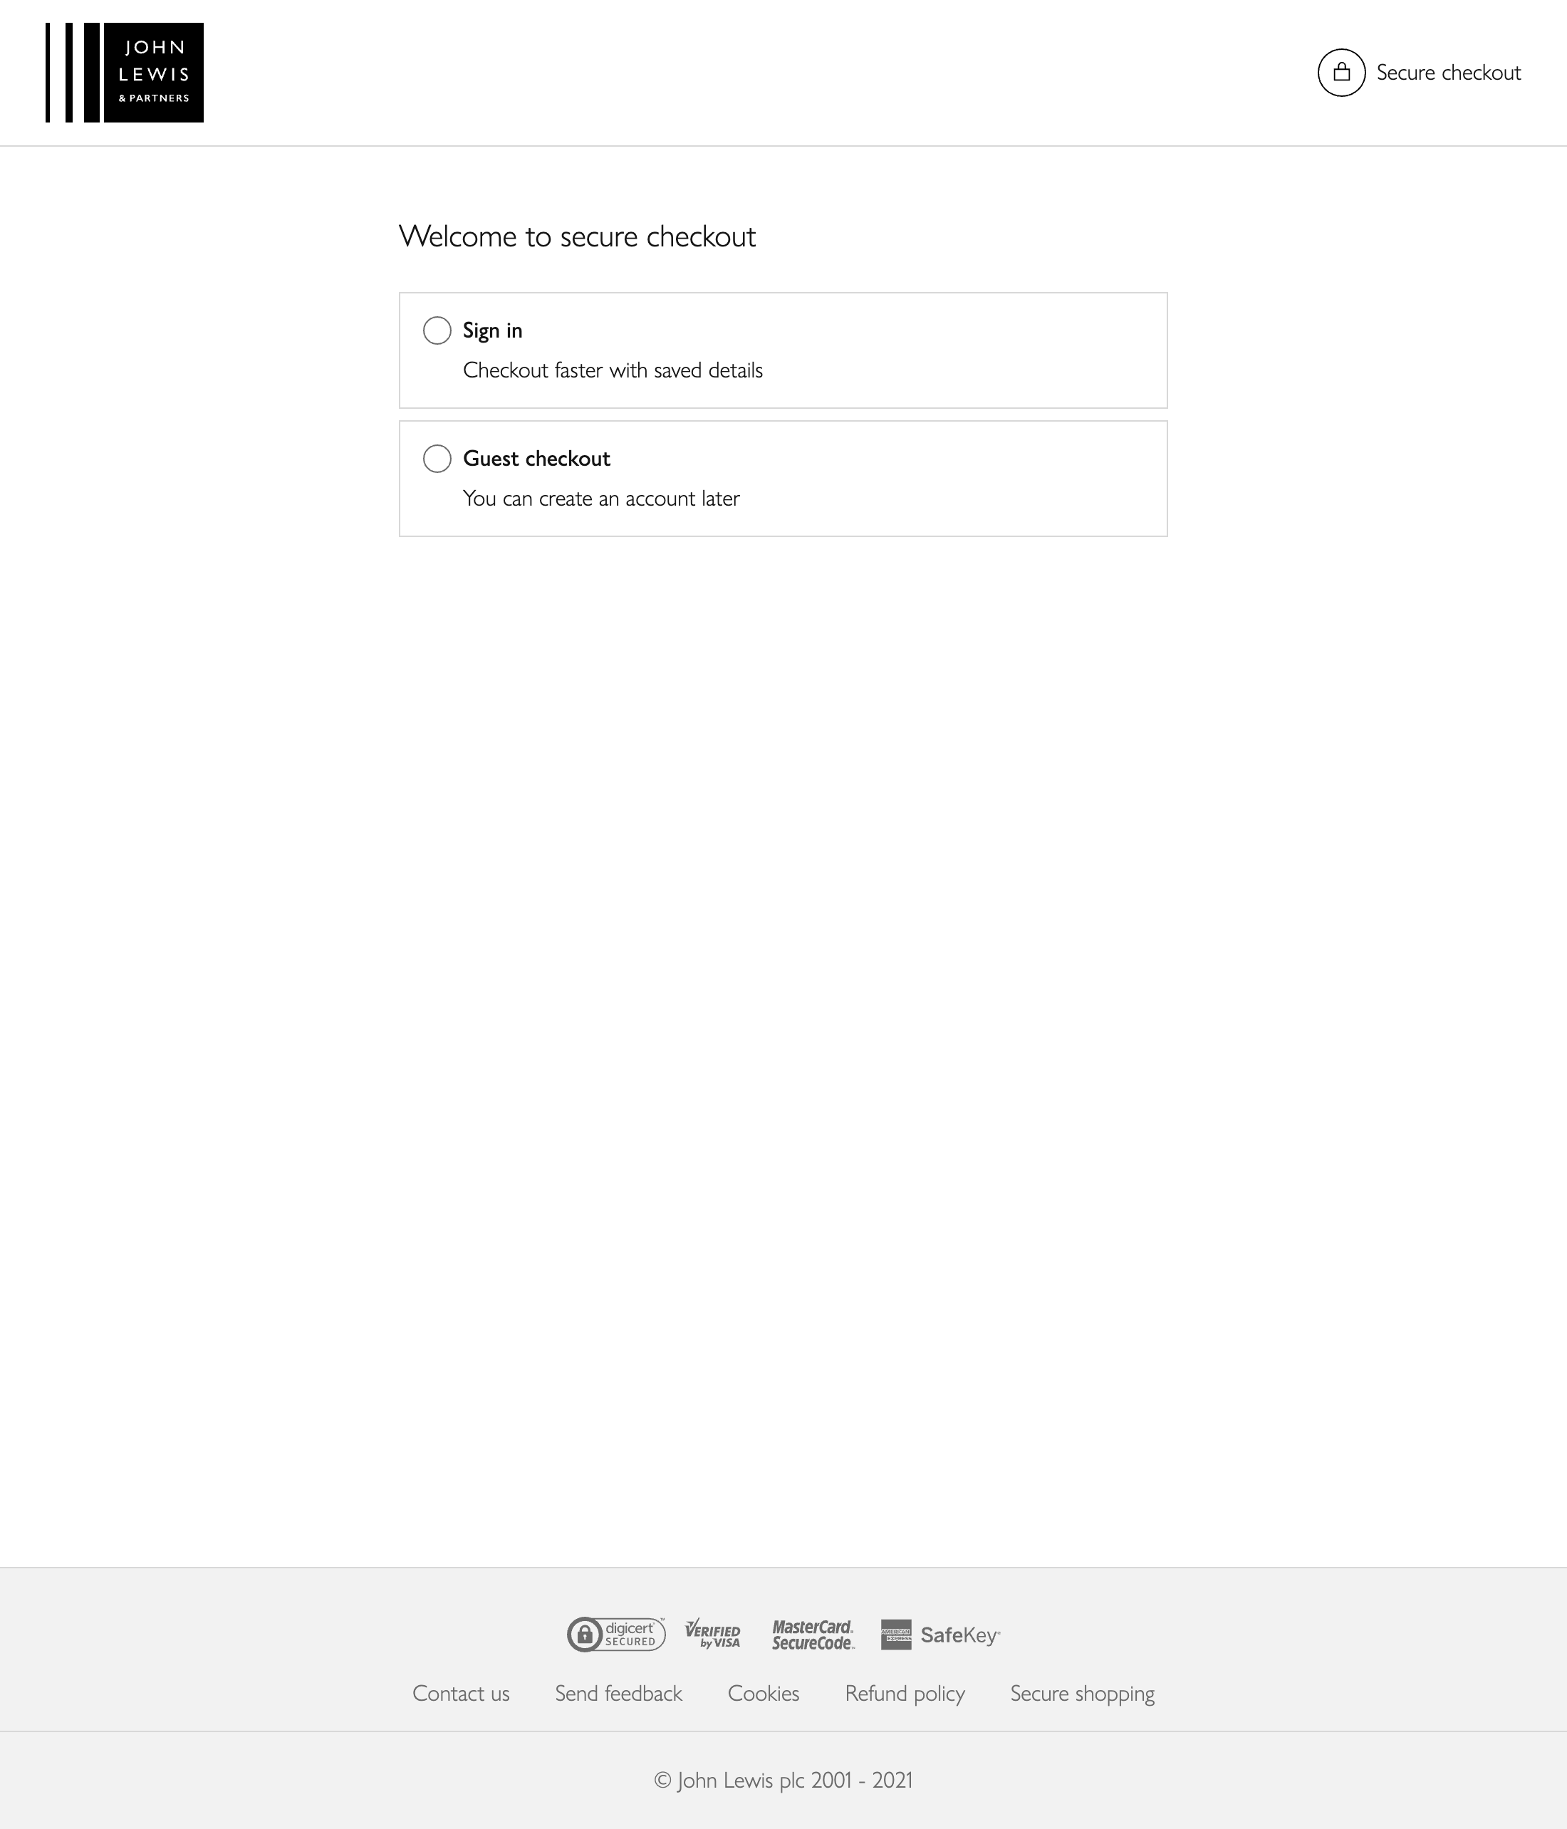
Task: Click Send feedback in the footer
Action: tap(618, 1693)
